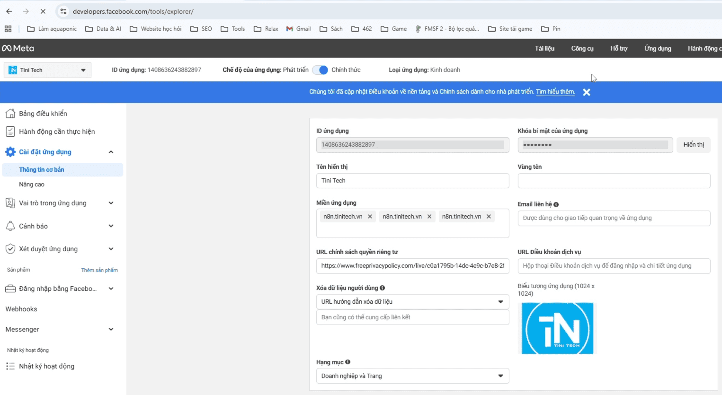Click the browser address bar URL
Screen dimensions: 722x395
(x=133, y=11)
